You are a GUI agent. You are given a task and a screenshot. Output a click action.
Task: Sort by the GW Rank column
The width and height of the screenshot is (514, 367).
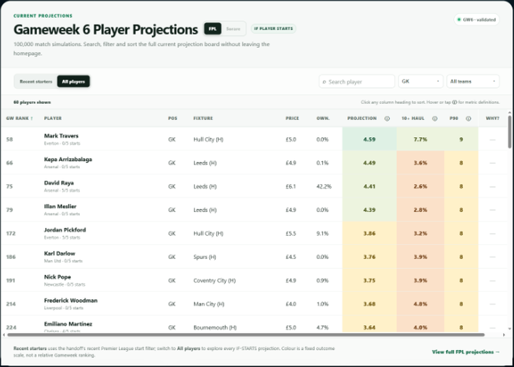(x=19, y=118)
